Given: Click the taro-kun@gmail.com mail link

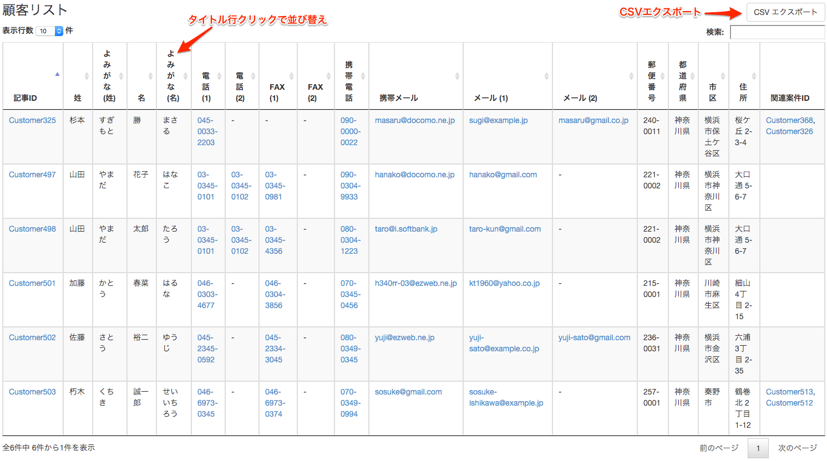Looking at the screenshot, I should tap(505, 229).
